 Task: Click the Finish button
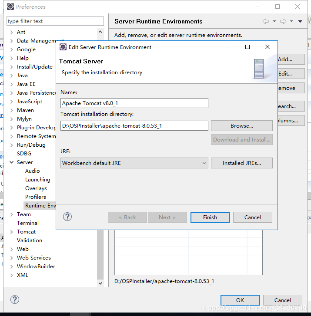click(210, 217)
